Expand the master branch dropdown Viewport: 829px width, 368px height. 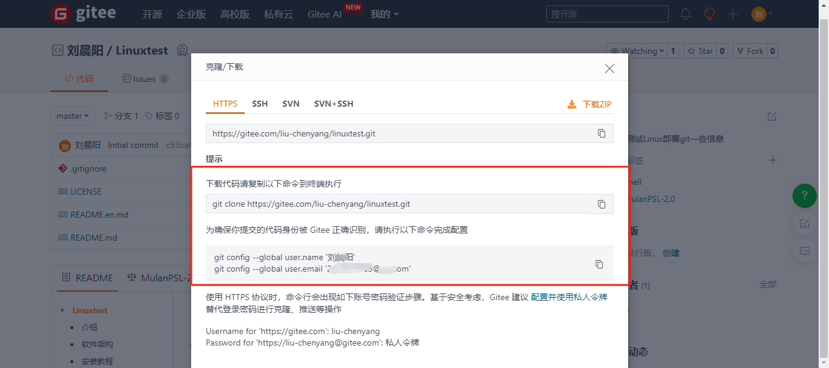tap(72, 116)
